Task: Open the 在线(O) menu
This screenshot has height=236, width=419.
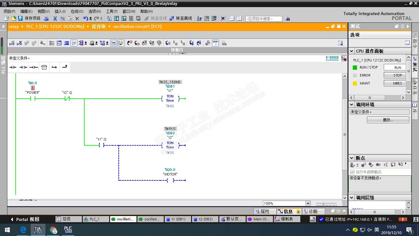Action: pyautogui.click(x=77, y=11)
